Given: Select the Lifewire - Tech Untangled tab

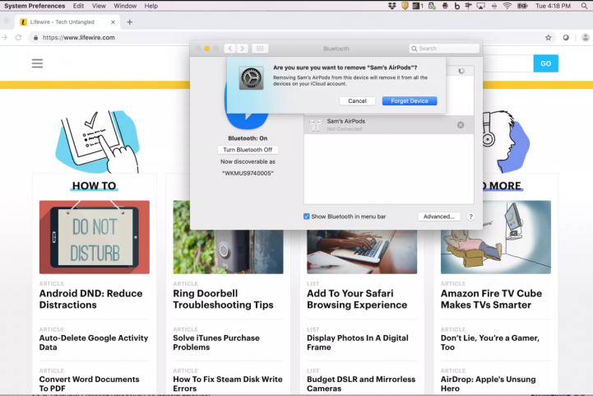Looking at the screenshot, I should [67, 22].
